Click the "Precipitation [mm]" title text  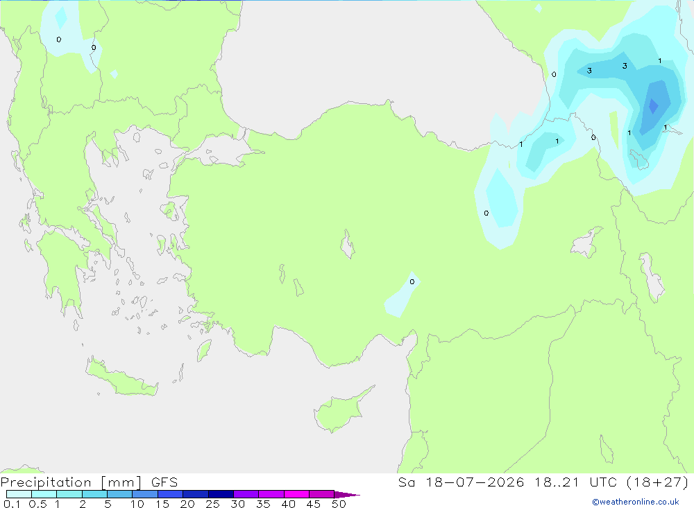pyautogui.click(x=71, y=482)
